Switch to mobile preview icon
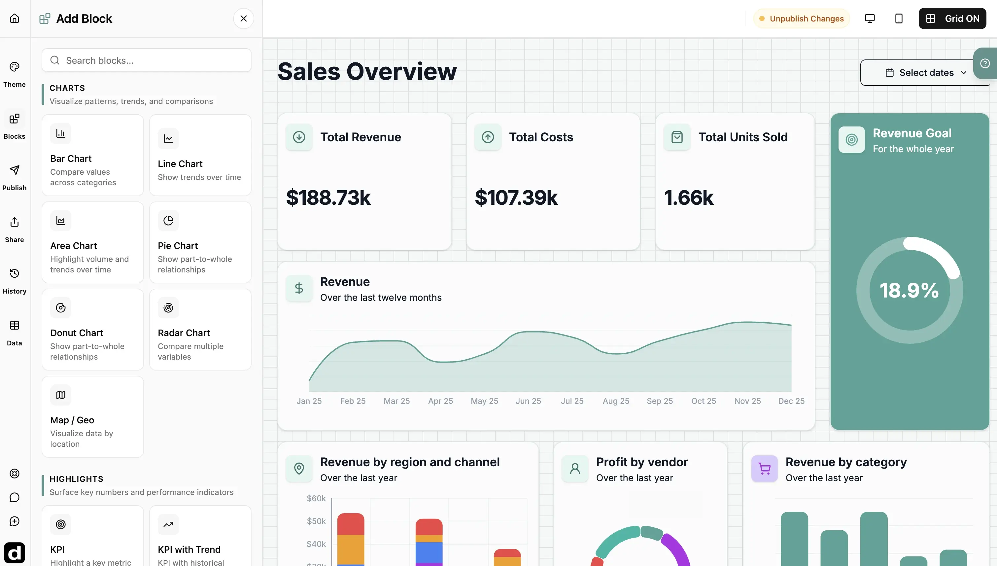 (899, 18)
